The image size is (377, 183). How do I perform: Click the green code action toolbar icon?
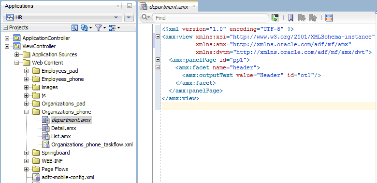pos(275,18)
